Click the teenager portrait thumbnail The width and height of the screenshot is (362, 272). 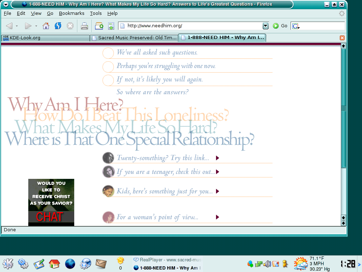[x=108, y=172]
